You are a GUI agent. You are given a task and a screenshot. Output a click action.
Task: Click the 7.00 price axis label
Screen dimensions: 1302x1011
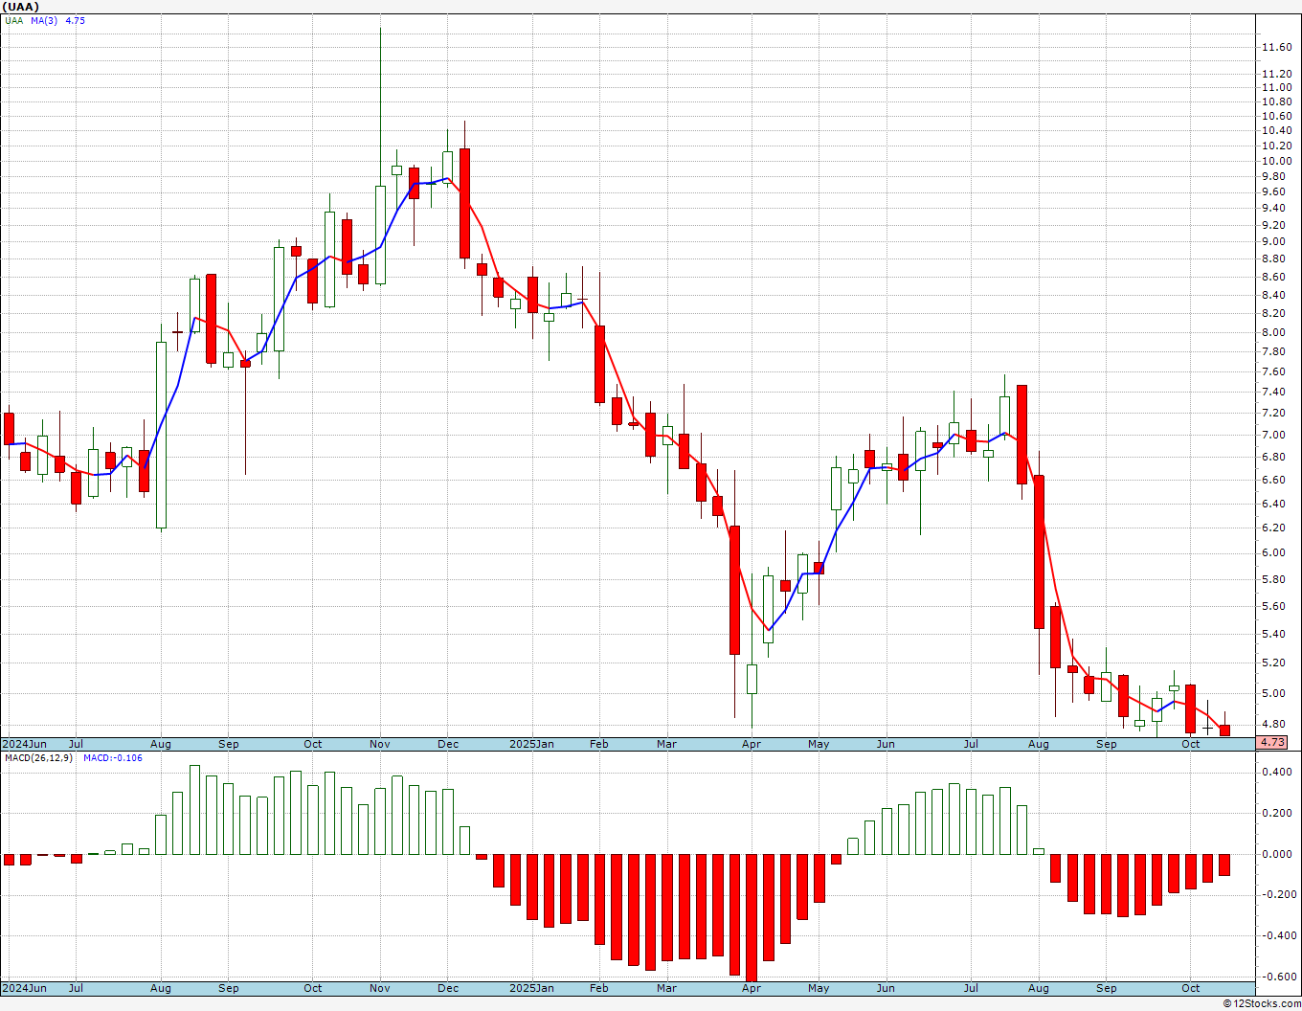[x=1273, y=435]
